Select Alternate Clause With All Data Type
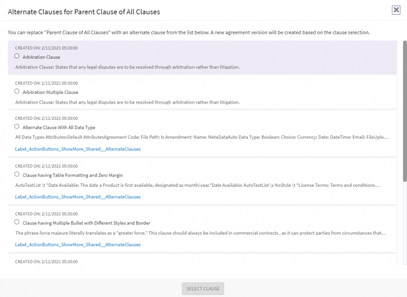This screenshot has height=297, width=407. click(16, 126)
